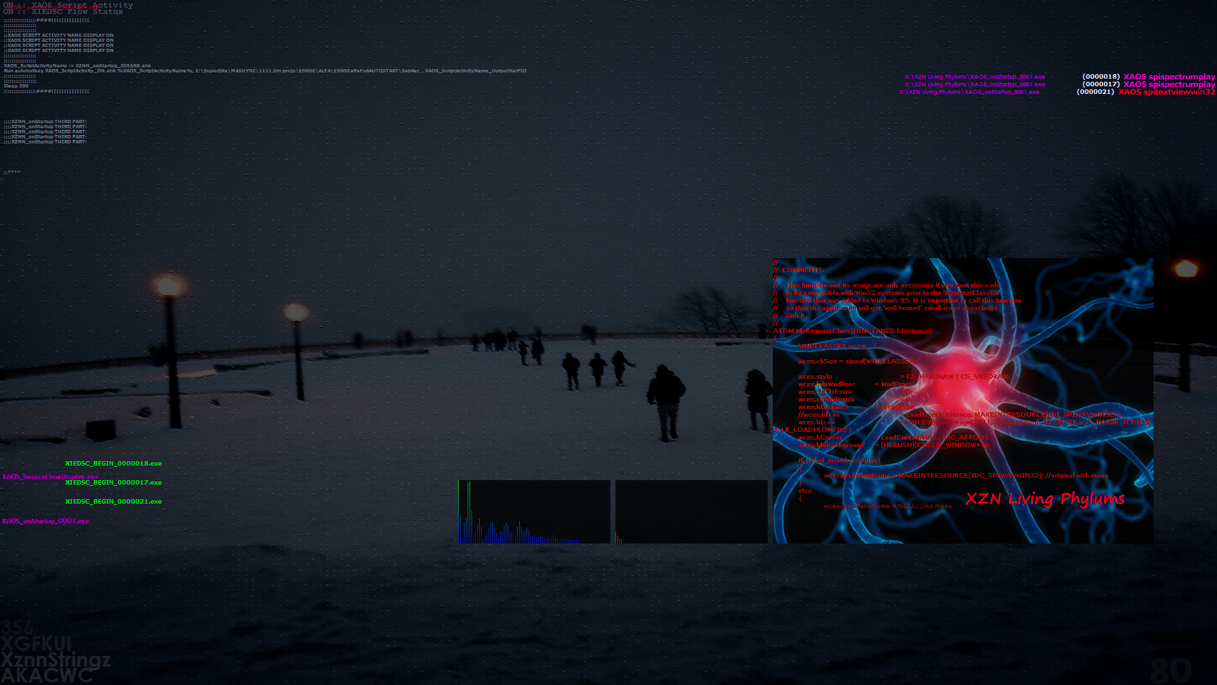The height and width of the screenshot is (685, 1217).
Task: Click the Sleep 200 script line
Action: [16, 86]
